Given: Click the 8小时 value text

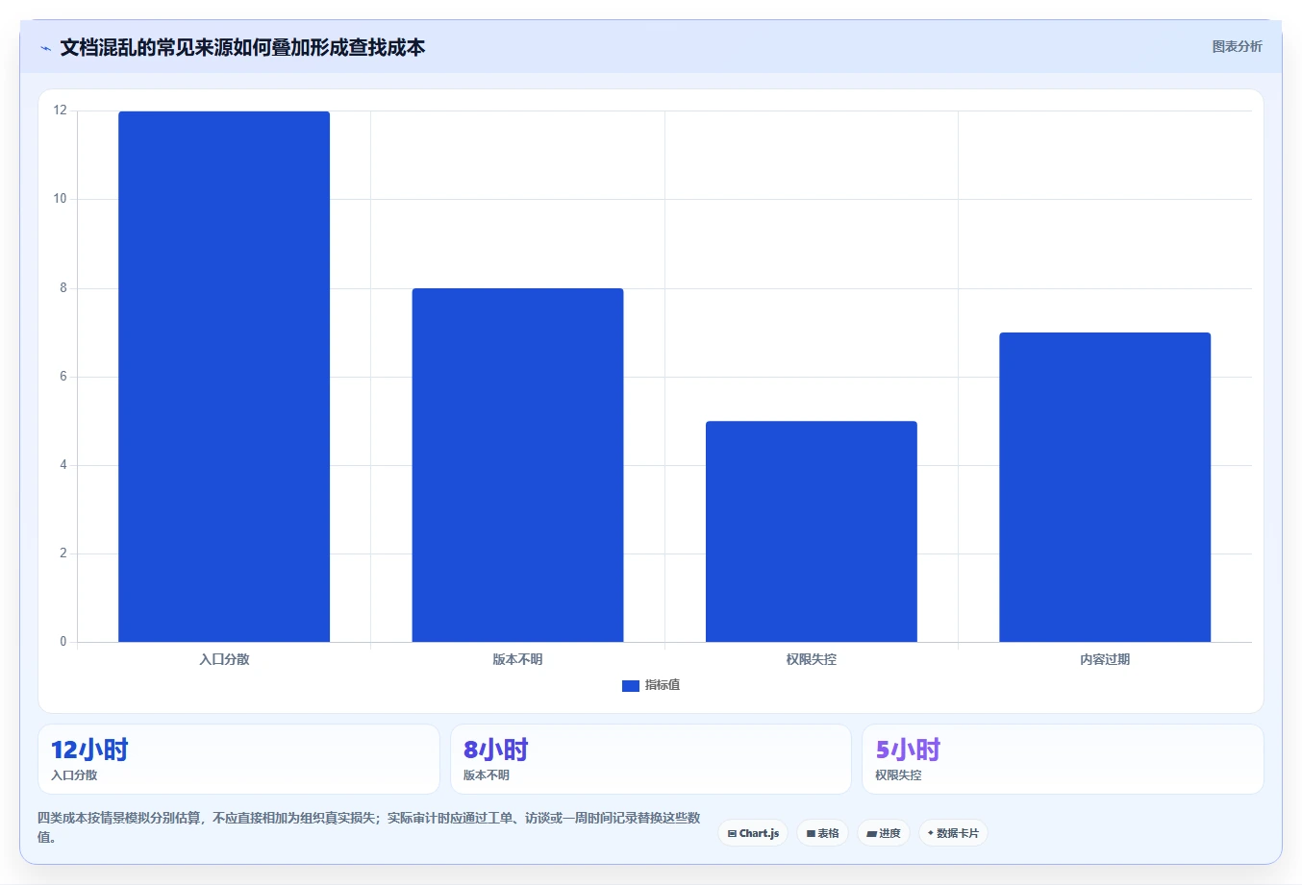Looking at the screenshot, I should (x=496, y=750).
